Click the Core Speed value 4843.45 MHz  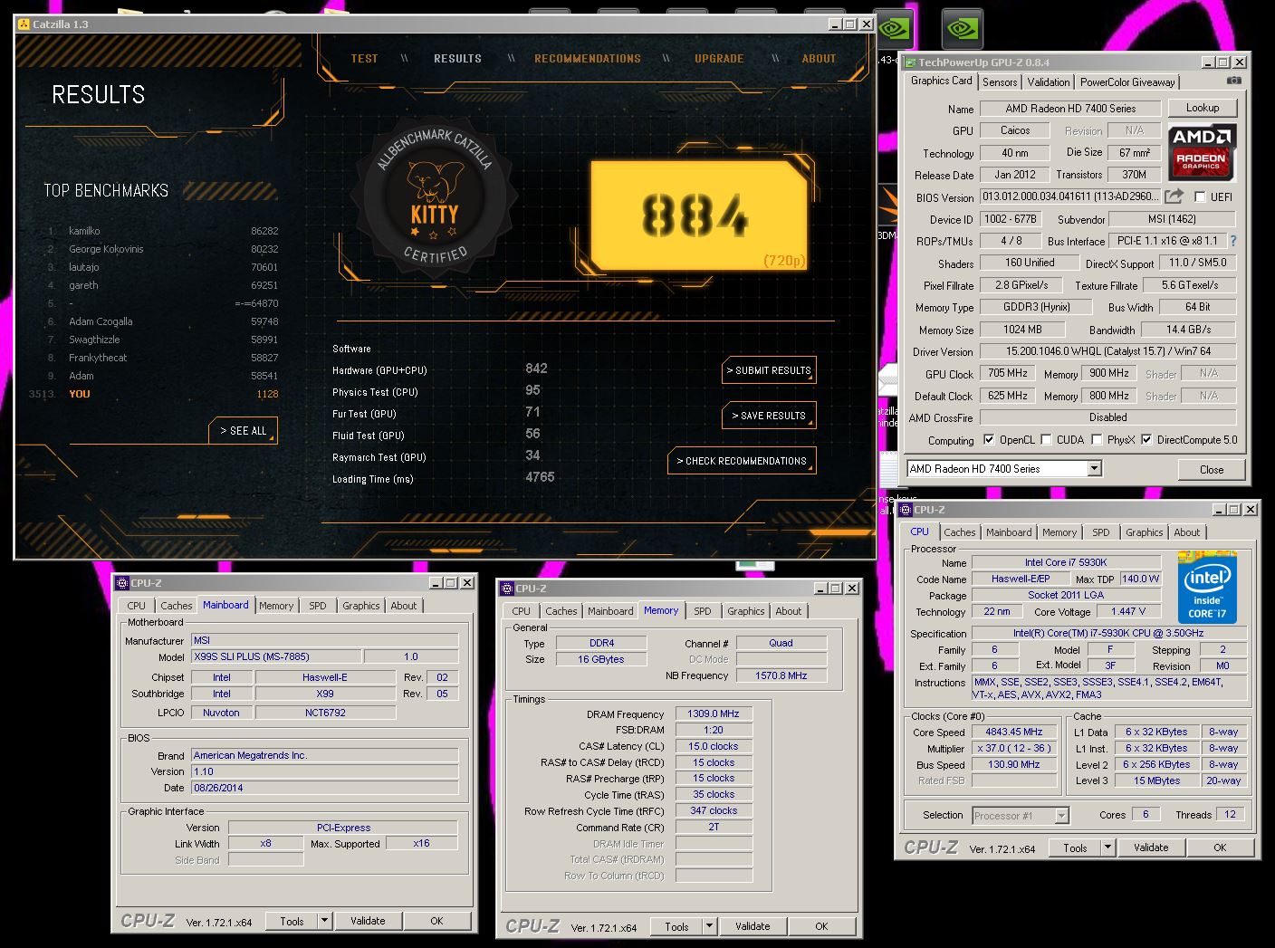(1014, 732)
